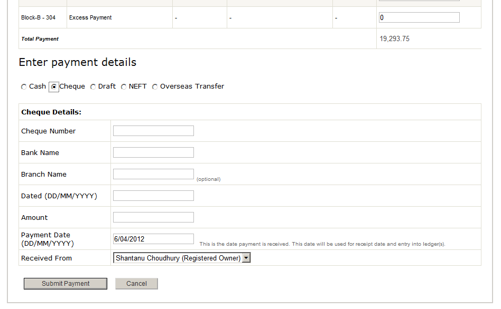
Task: Click the Total Payment value 19,293.75
Action: (x=395, y=38)
